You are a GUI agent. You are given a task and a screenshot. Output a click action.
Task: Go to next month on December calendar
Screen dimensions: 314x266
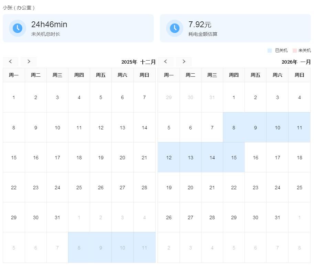(x=29, y=62)
